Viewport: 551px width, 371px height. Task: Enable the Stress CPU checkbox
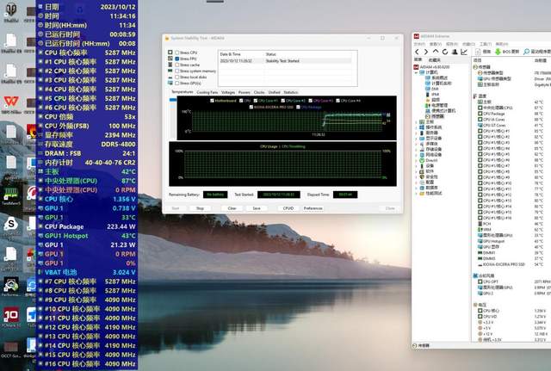pyautogui.click(x=177, y=53)
